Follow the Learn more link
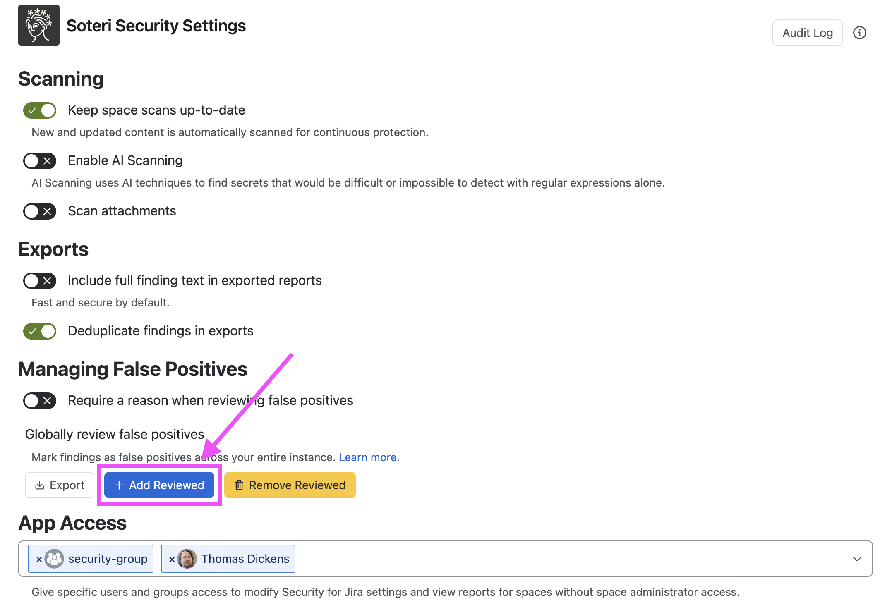892x605 pixels. tap(369, 457)
